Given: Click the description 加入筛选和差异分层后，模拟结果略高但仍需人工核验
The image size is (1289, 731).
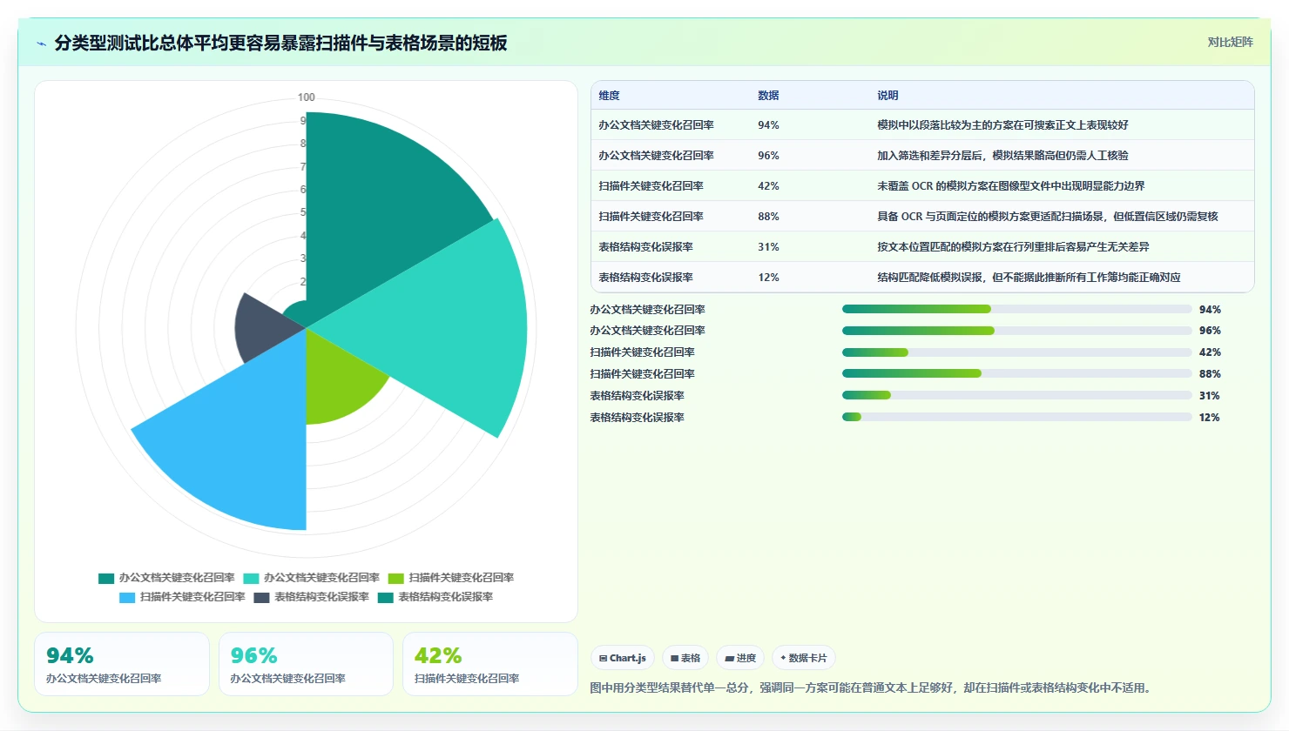Looking at the screenshot, I should pos(1002,156).
